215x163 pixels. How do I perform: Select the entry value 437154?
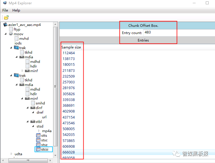pyautogui.click(x=69, y=117)
